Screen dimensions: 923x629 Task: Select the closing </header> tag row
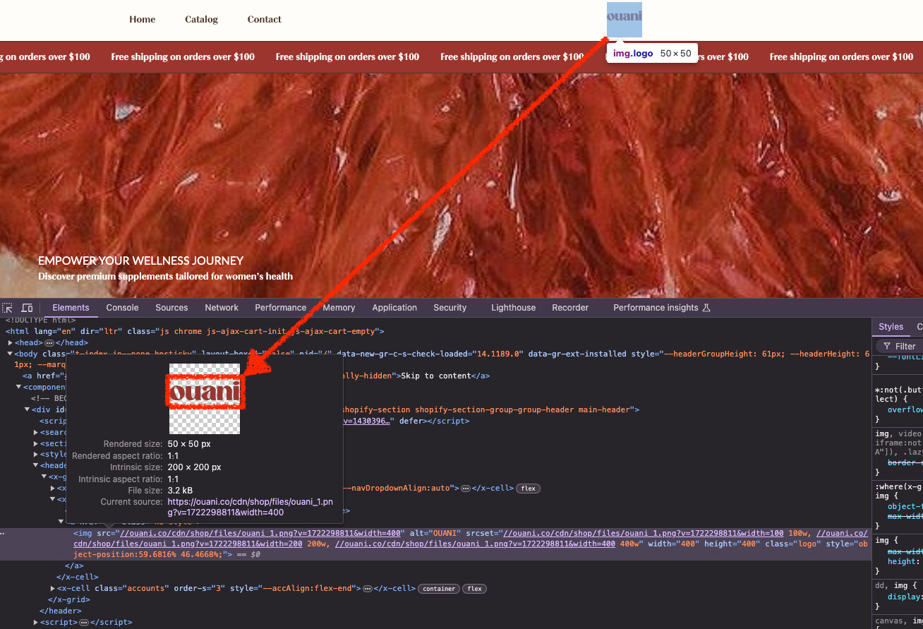point(60,611)
